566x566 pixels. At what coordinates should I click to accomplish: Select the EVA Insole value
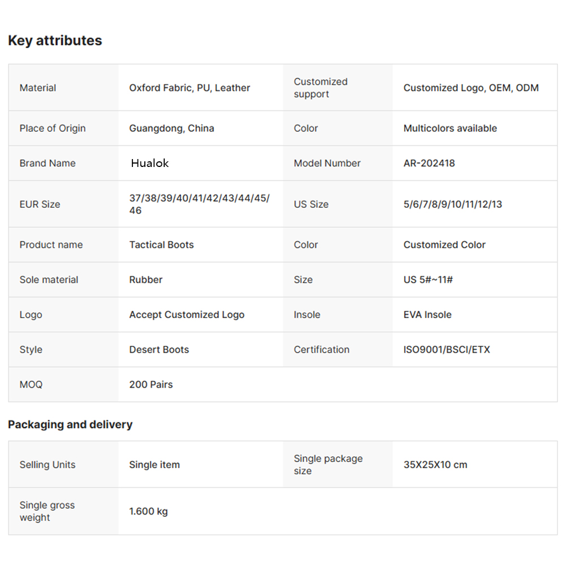[x=427, y=315]
